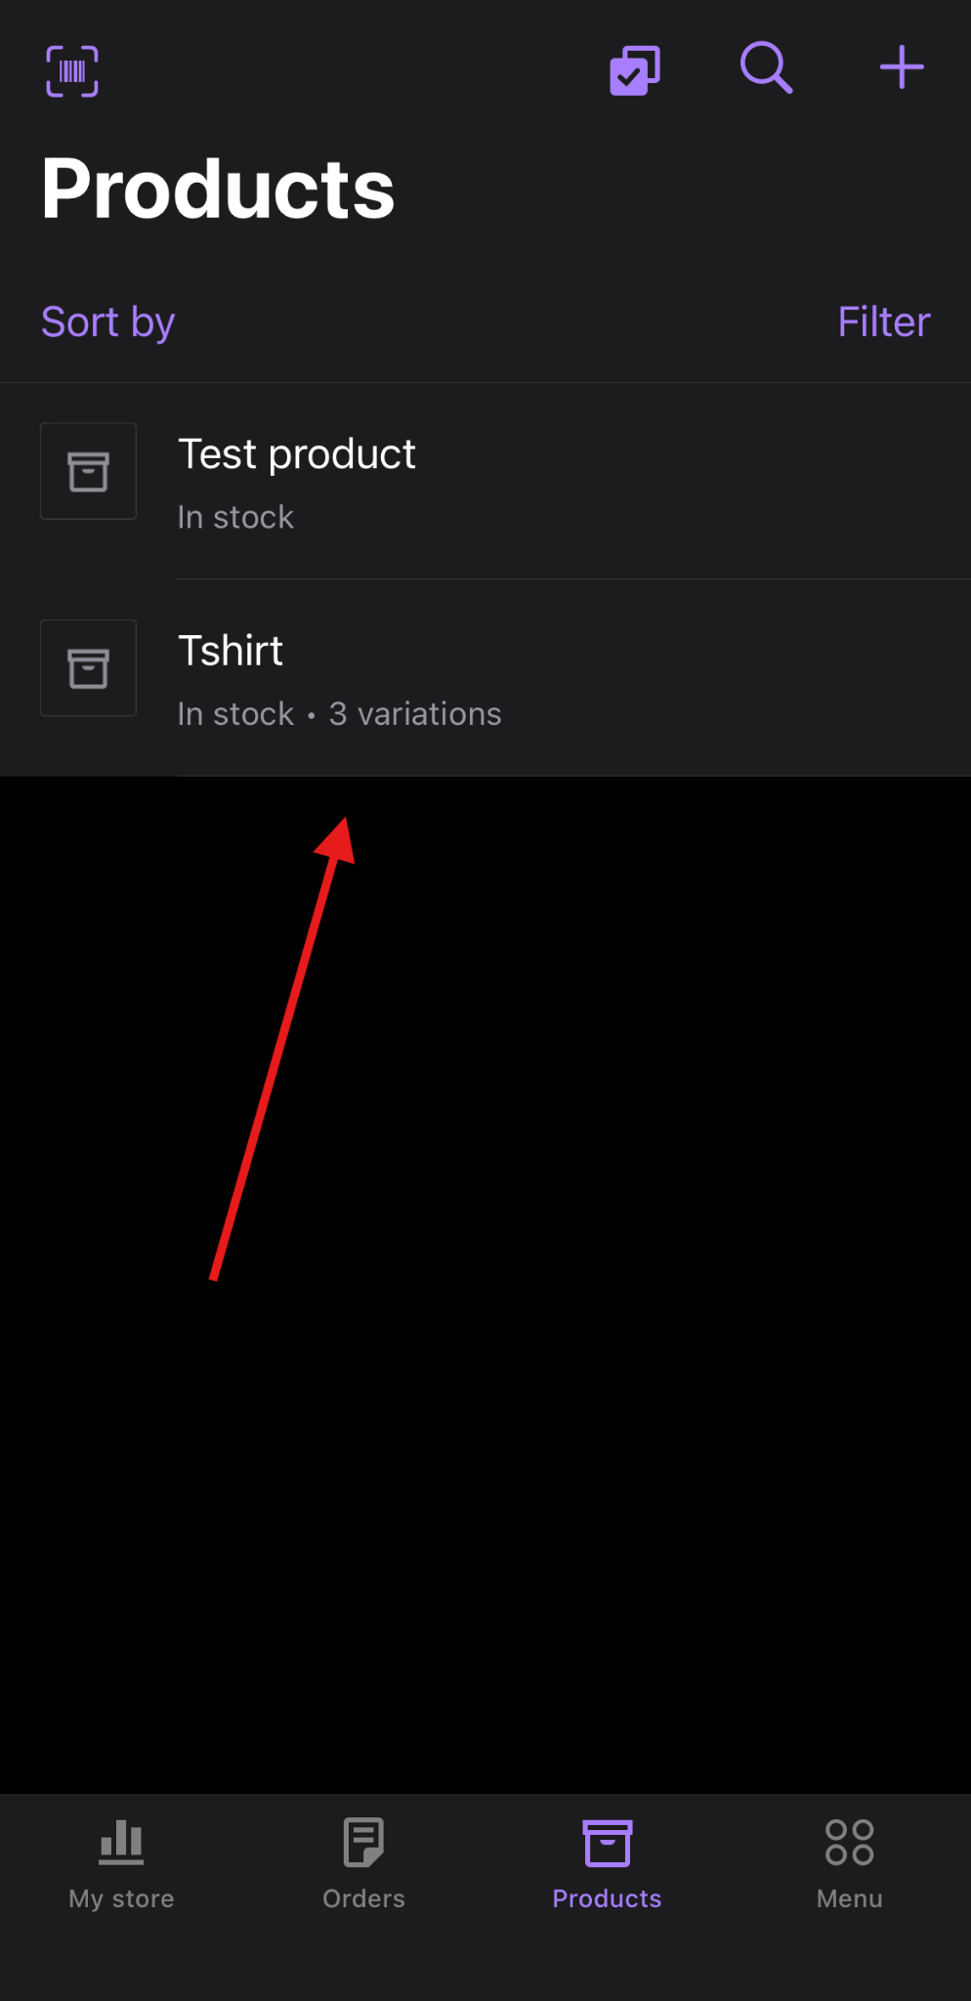Image resolution: width=971 pixels, height=2001 pixels.
Task: Tap the My store bar chart icon
Action: tap(122, 1842)
